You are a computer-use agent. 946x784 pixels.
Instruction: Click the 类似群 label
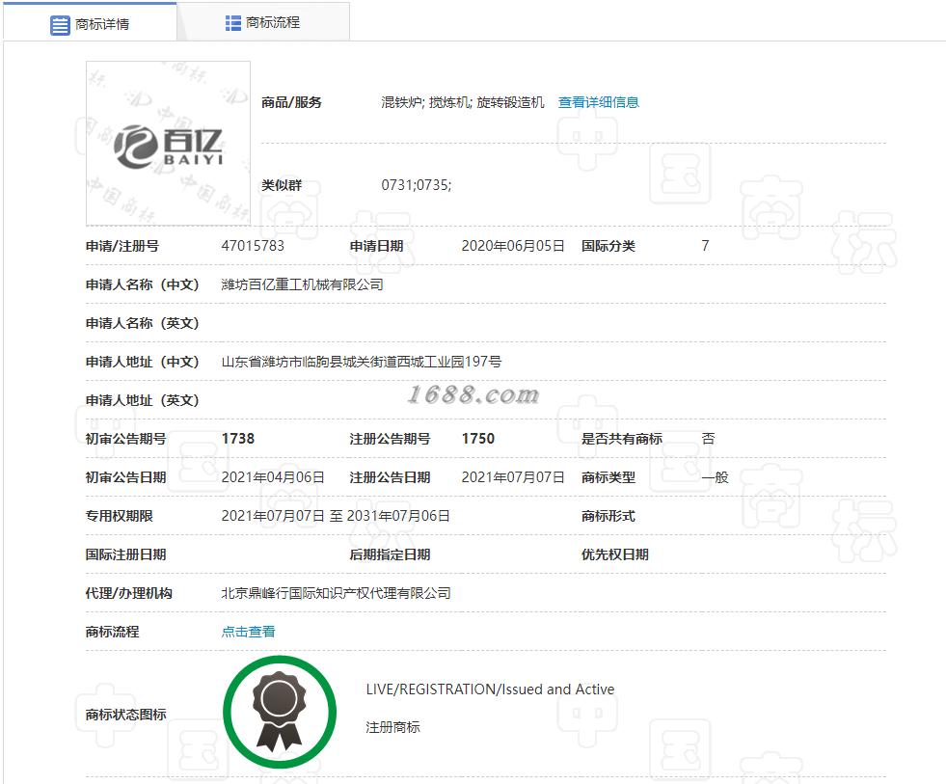pyautogui.click(x=282, y=185)
